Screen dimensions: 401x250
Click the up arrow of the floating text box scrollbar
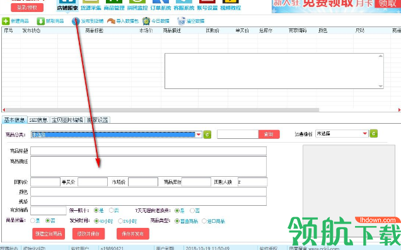381,56
